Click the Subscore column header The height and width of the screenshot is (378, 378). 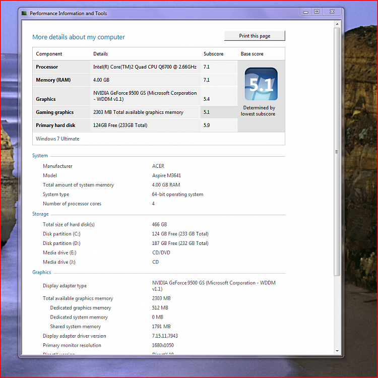click(x=213, y=54)
